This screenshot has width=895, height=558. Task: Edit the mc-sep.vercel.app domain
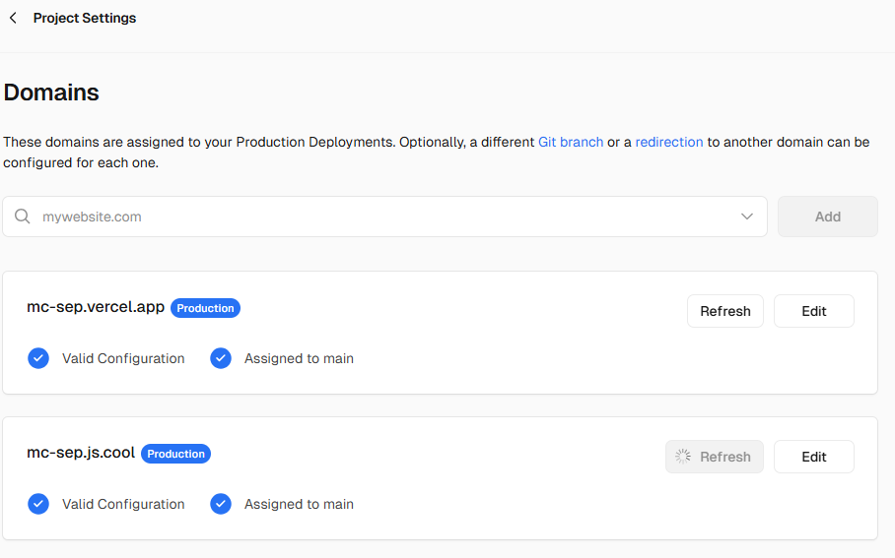pyautogui.click(x=814, y=311)
